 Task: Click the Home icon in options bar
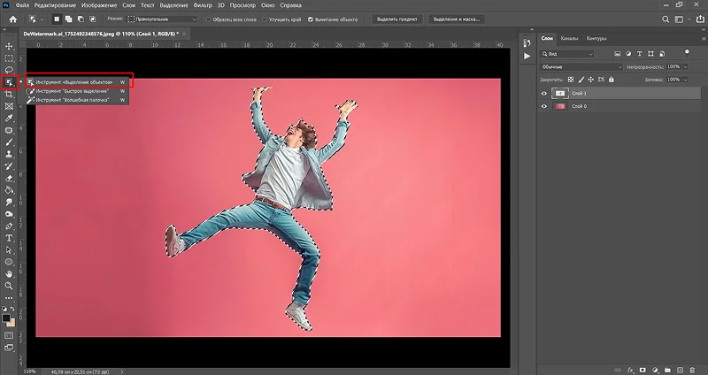[x=13, y=19]
